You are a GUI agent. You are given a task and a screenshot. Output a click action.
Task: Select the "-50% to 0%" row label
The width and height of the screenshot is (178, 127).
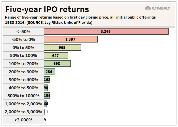pyautogui.click(x=23, y=39)
